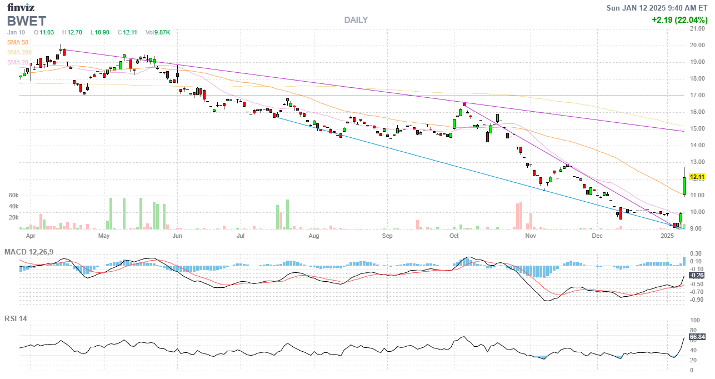The width and height of the screenshot is (715, 379).
Task: Click the May label on time axis
Action: [x=104, y=236]
